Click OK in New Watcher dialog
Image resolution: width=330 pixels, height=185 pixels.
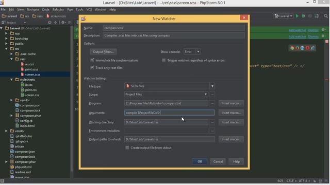(x=200, y=161)
